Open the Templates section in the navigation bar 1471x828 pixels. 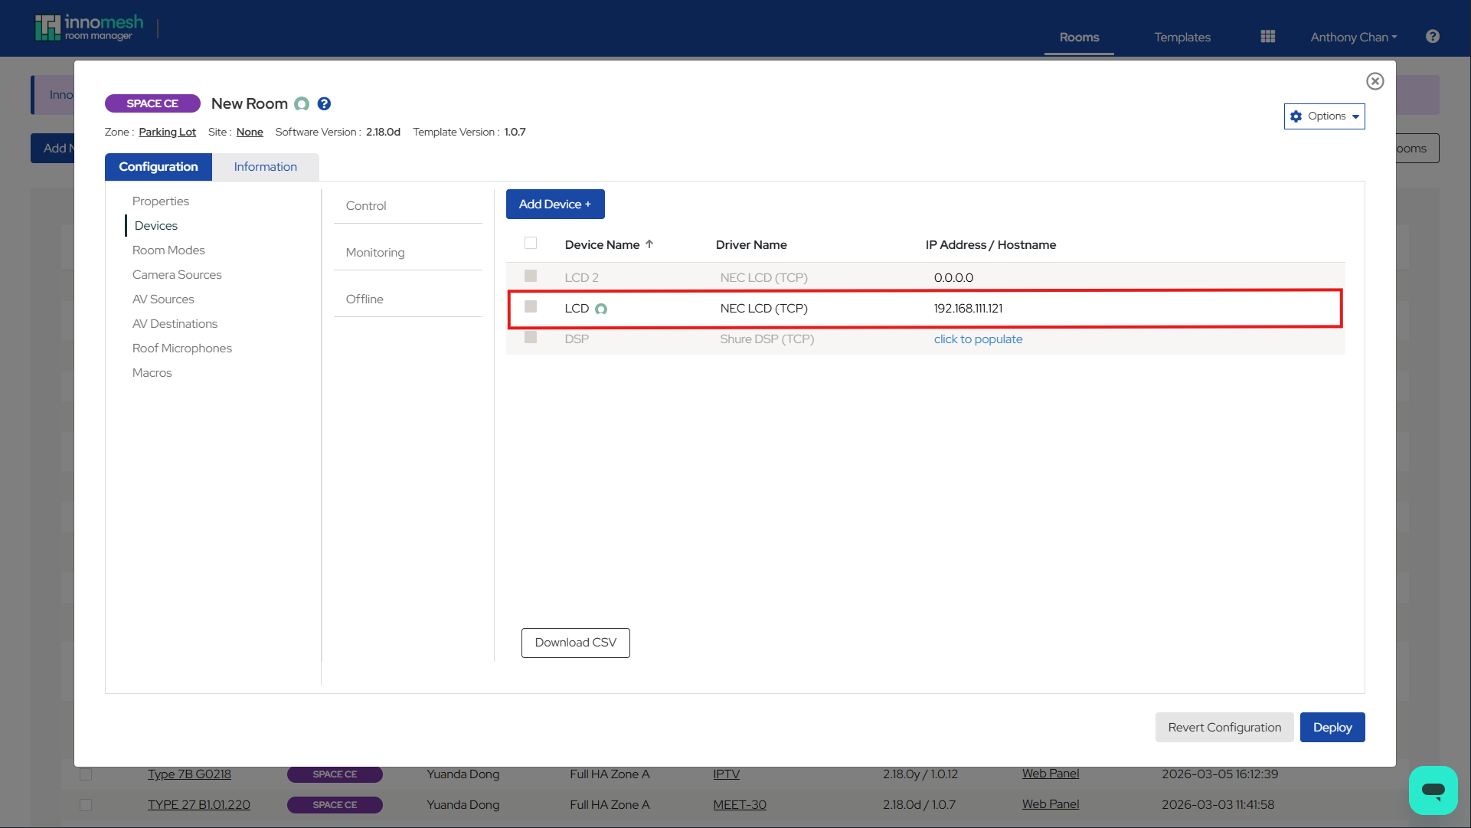(1182, 37)
